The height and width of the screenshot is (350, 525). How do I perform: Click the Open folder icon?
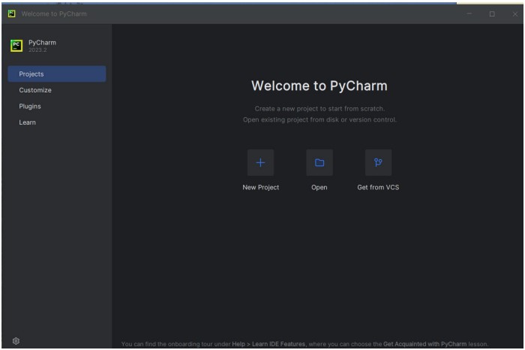coord(319,162)
